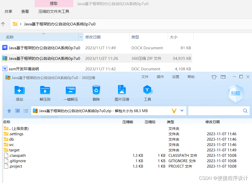Switch to large icon view in 360压缩
Screen dimensions: 252x183
tap(17, 111)
